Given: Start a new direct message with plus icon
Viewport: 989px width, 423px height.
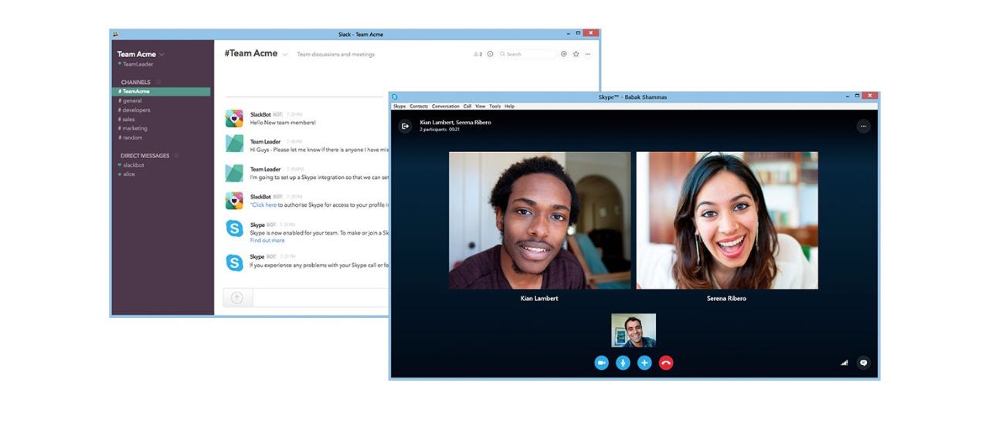Looking at the screenshot, I should click(176, 155).
